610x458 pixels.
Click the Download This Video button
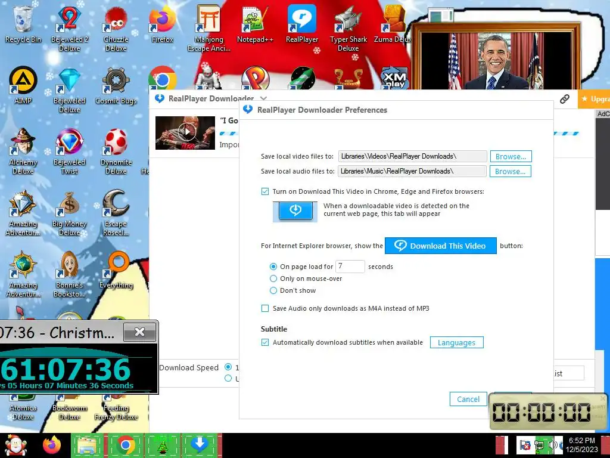[x=440, y=246]
